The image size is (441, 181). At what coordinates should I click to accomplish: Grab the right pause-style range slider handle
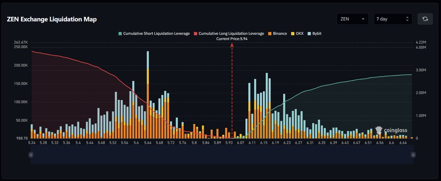(413, 155)
